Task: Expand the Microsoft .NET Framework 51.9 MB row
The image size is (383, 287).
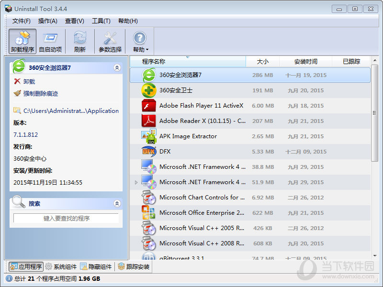Action: (136, 182)
